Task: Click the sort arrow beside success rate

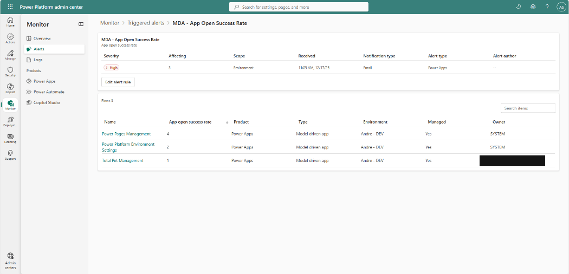Action: tap(227, 122)
